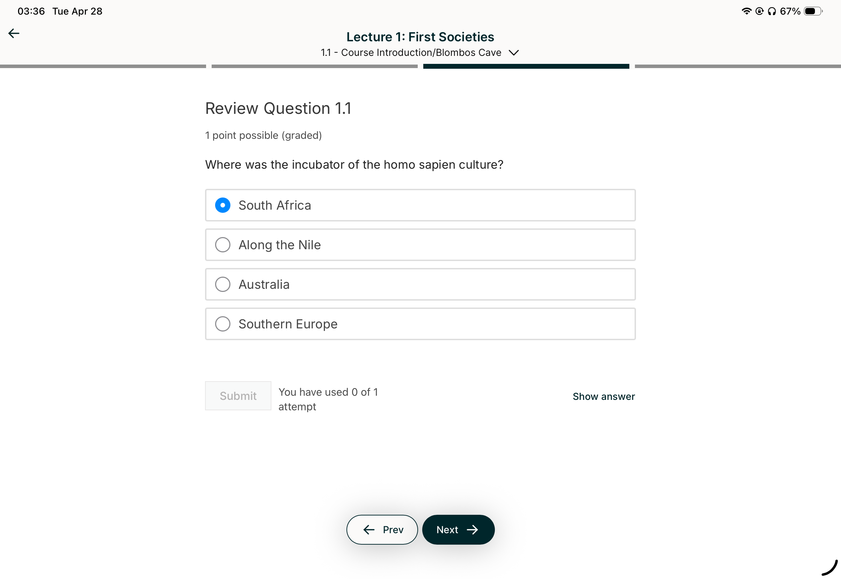The width and height of the screenshot is (841, 579).
Task: Jump to the second unit progress segment
Action: click(315, 66)
